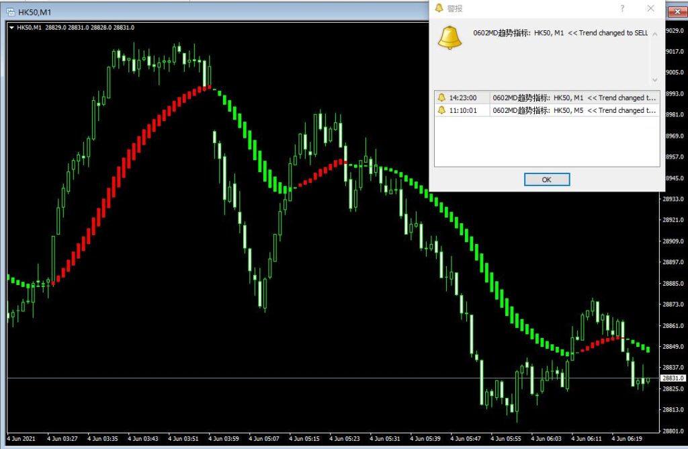Click the bell icon of the 14:23:00 alert
This screenshot has width=688, height=449.
[x=441, y=97]
